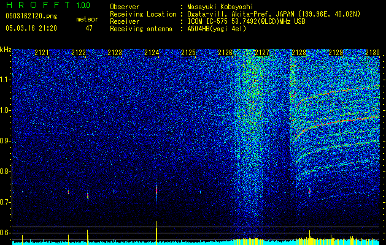Click the 1.1 frequency axis label

6,80
